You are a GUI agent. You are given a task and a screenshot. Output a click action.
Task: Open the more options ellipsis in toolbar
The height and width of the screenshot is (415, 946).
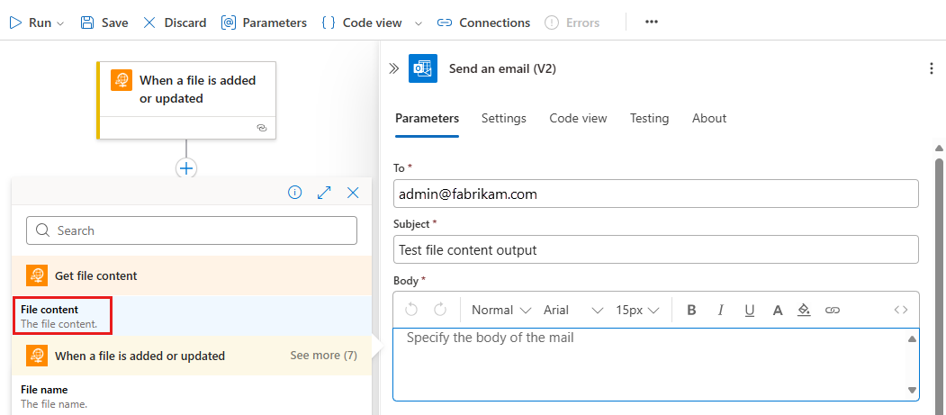click(x=652, y=23)
